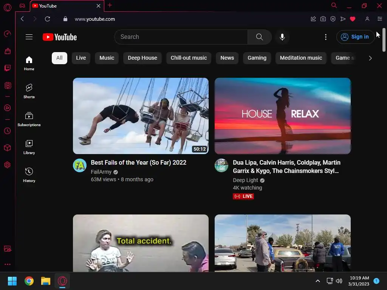The height and width of the screenshot is (290, 387).
Task: Play Best Fails of the Year thumbnail
Action: pos(141,116)
